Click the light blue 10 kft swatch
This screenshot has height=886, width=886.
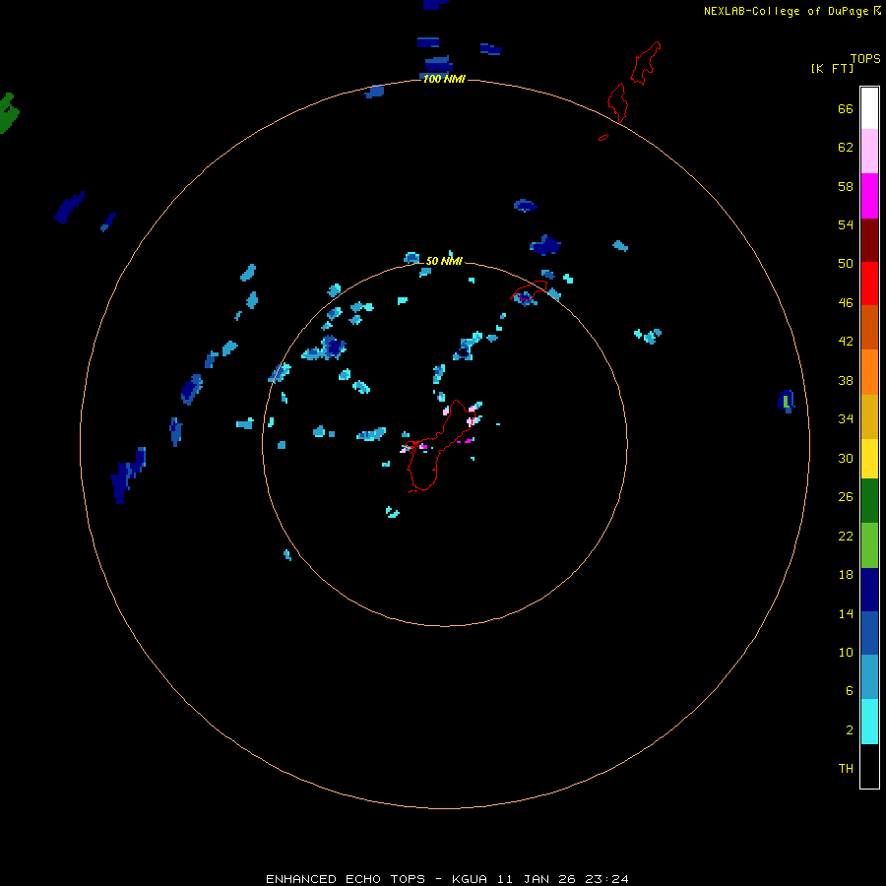[x=869, y=677]
